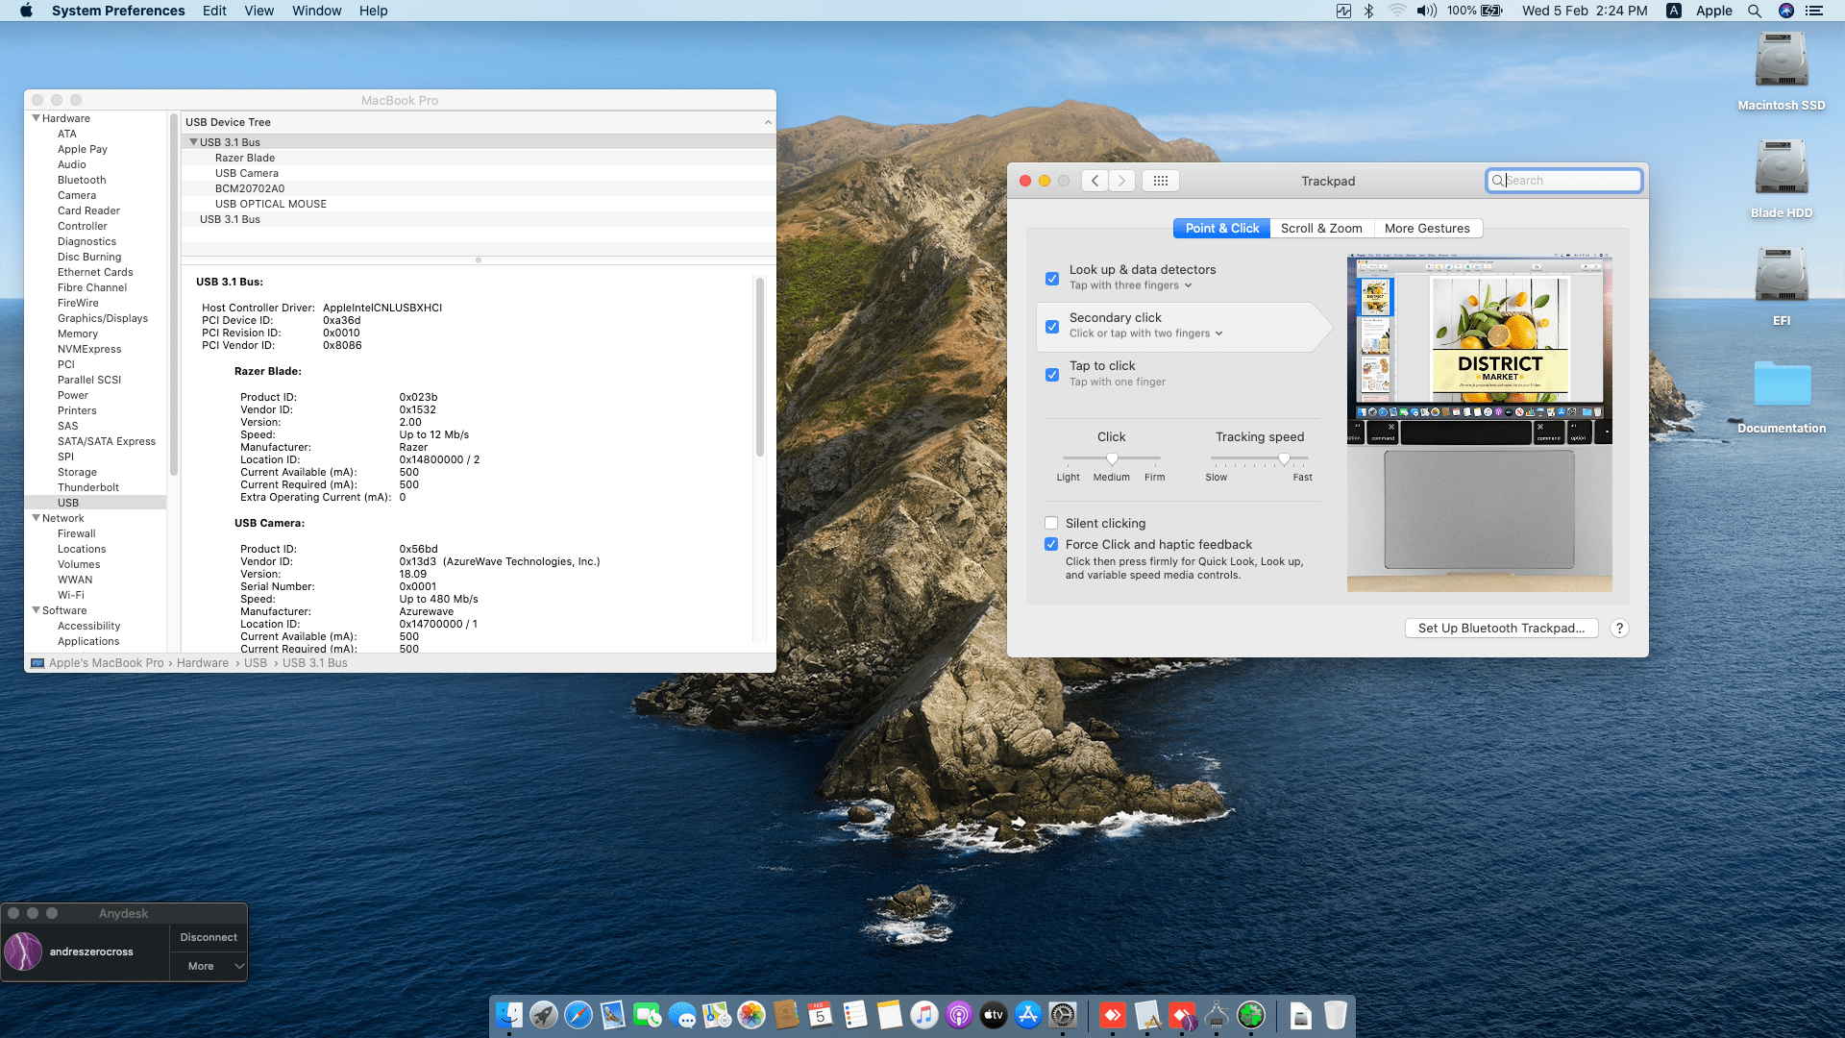This screenshot has height=1038, width=1845.
Task: Click the Bluetooth icon in menu bar
Action: tap(1369, 11)
